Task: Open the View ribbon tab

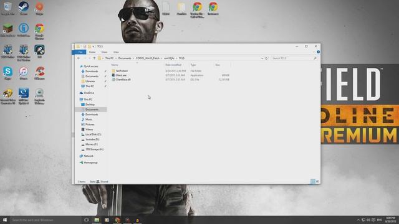Action: click(116, 52)
